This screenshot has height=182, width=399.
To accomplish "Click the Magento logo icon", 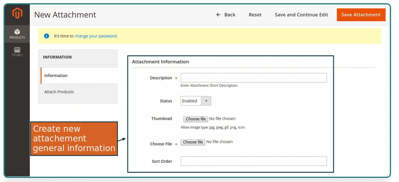I will [17, 13].
